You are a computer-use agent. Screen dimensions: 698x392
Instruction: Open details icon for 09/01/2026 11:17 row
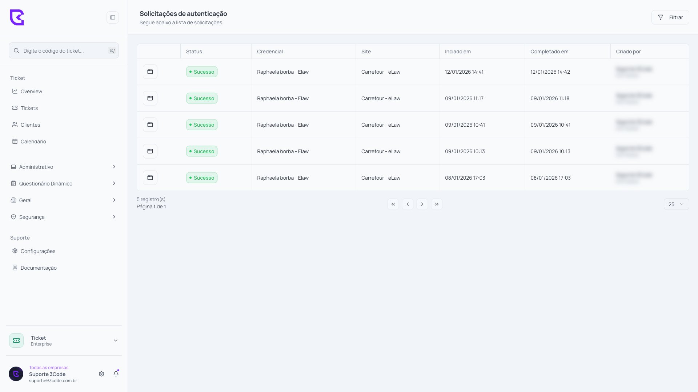[150, 98]
